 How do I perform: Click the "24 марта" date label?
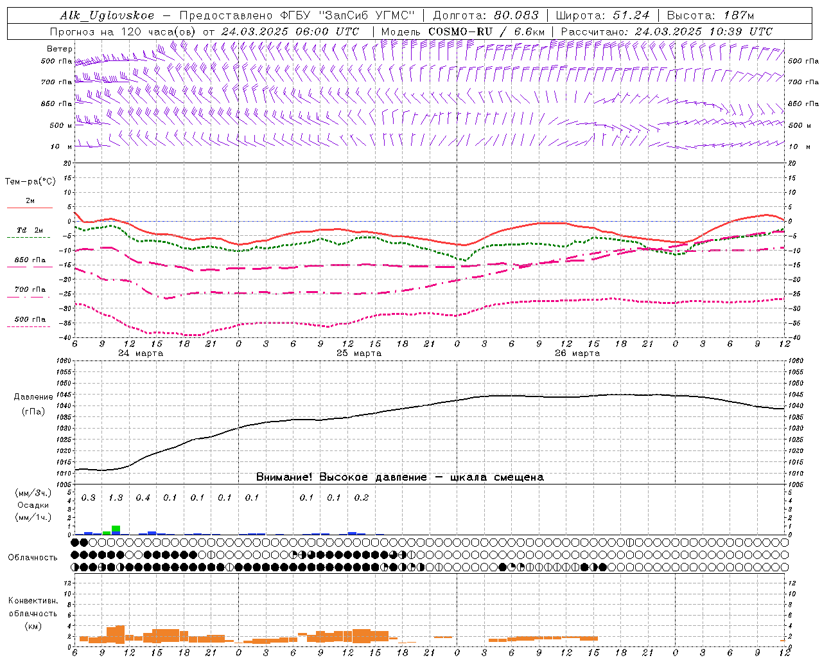point(141,353)
